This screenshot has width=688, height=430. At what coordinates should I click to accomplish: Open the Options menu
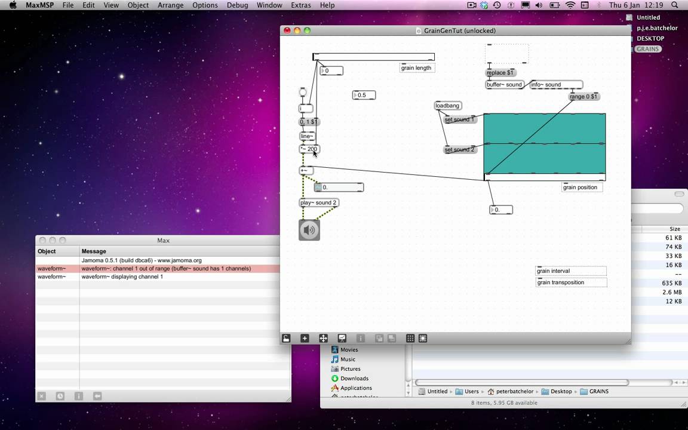click(x=205, y=5)
